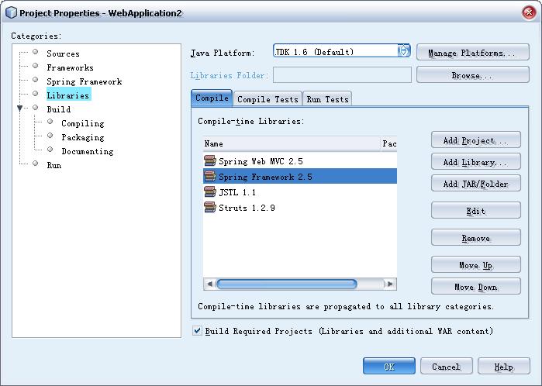
Task: Select the Libraries category
Action: [68, 95]
